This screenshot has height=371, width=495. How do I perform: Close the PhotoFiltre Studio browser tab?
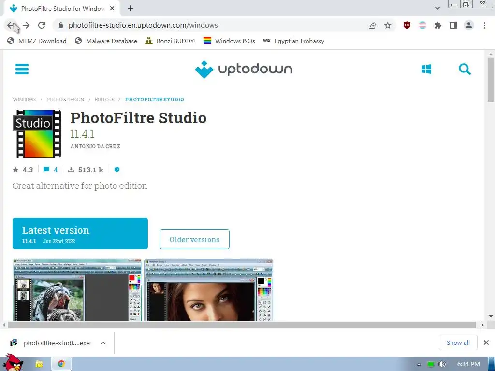click(112, 9)
